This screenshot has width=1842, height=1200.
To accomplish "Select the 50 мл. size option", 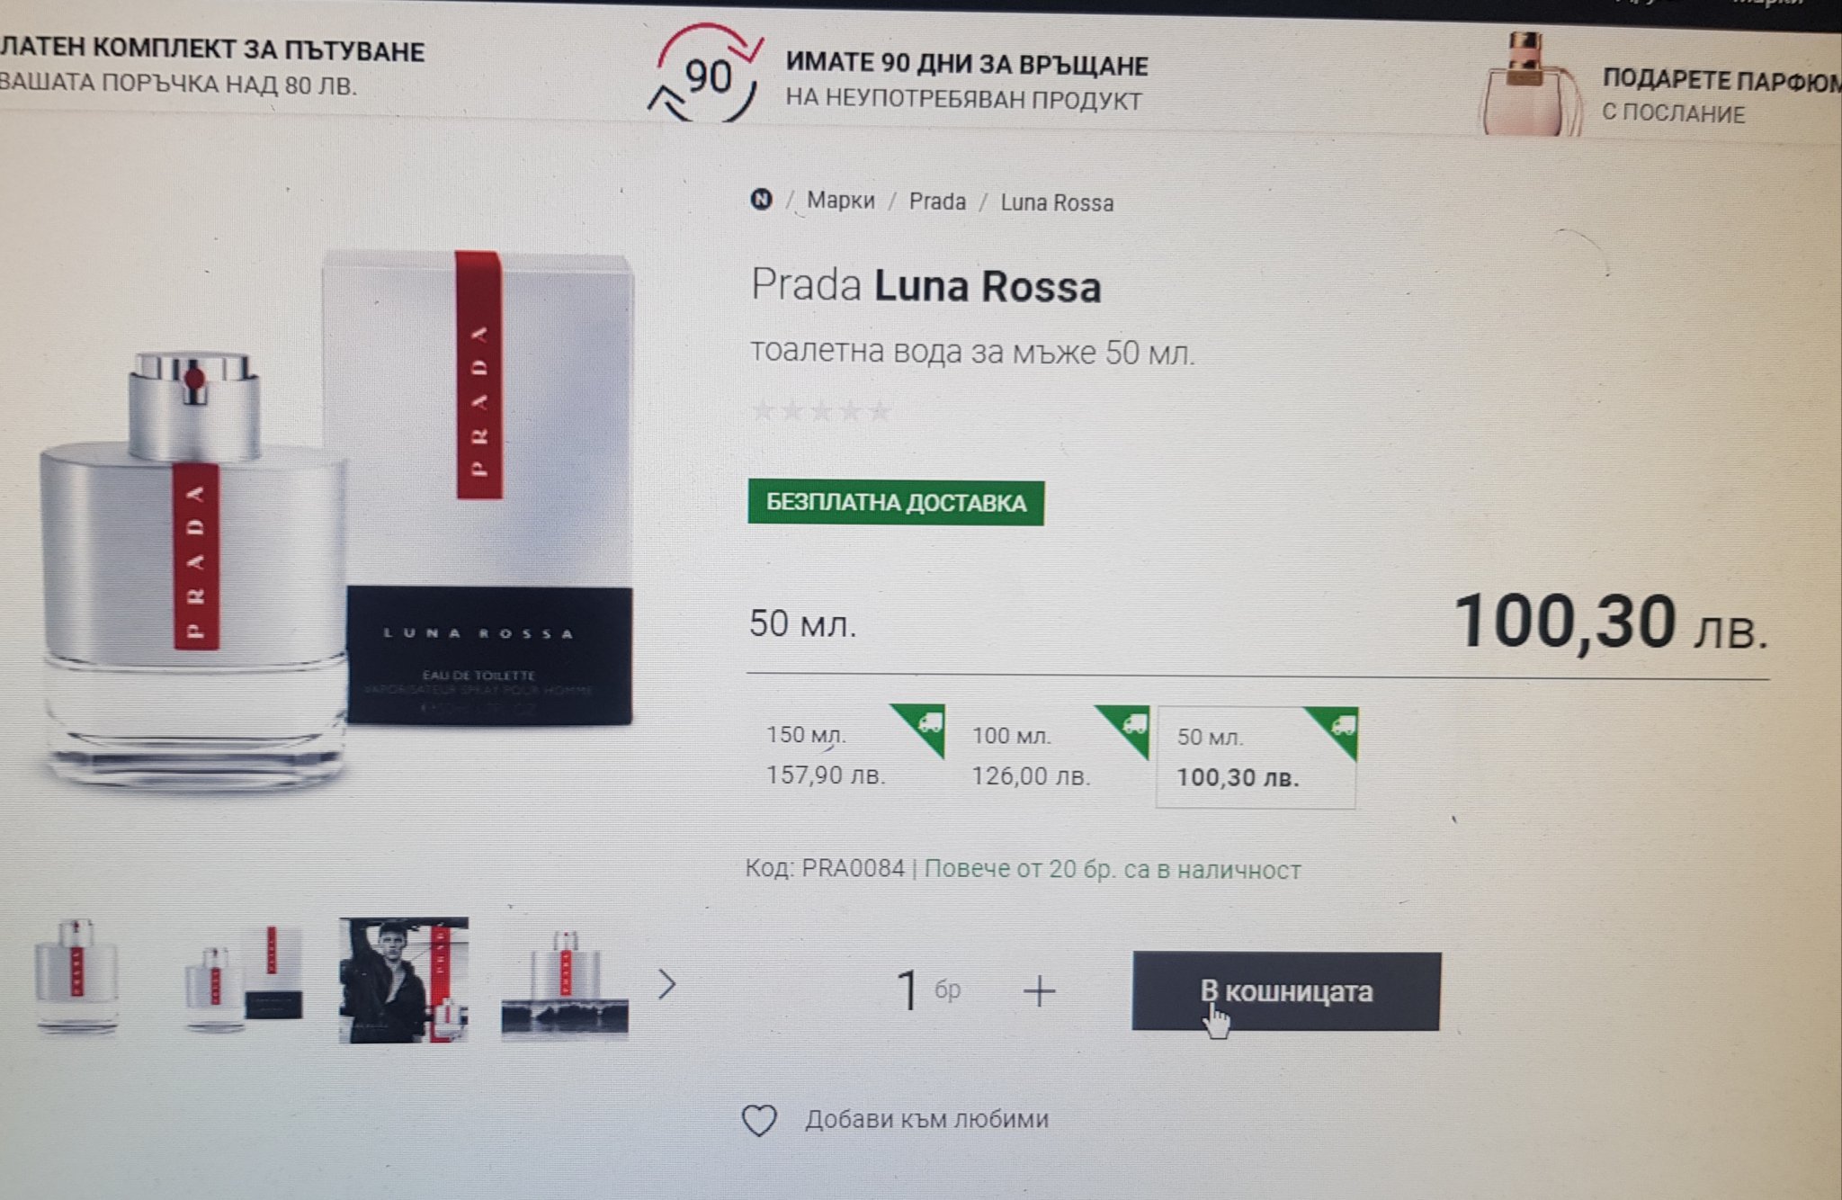I will pos(1256,757).
